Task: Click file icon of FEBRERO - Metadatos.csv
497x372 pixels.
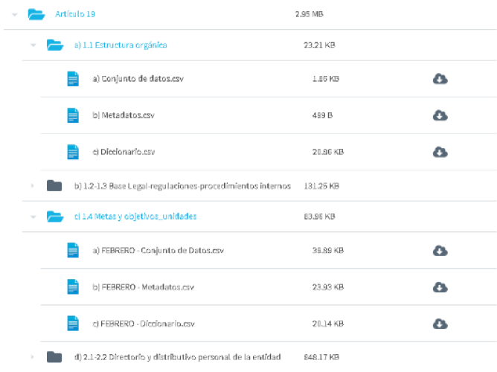Action: (x=73, y=286)
